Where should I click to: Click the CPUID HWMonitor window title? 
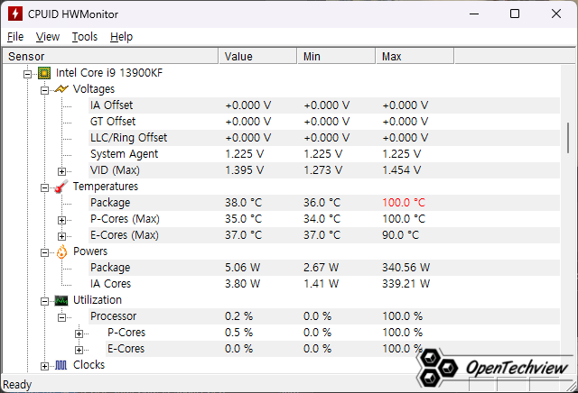pyautogui.click(x=73, y=14)
